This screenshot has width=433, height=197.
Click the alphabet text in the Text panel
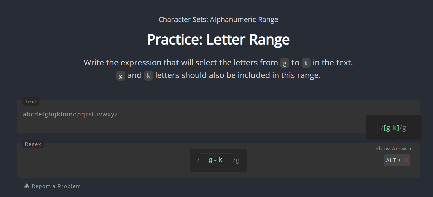point(70,114)
